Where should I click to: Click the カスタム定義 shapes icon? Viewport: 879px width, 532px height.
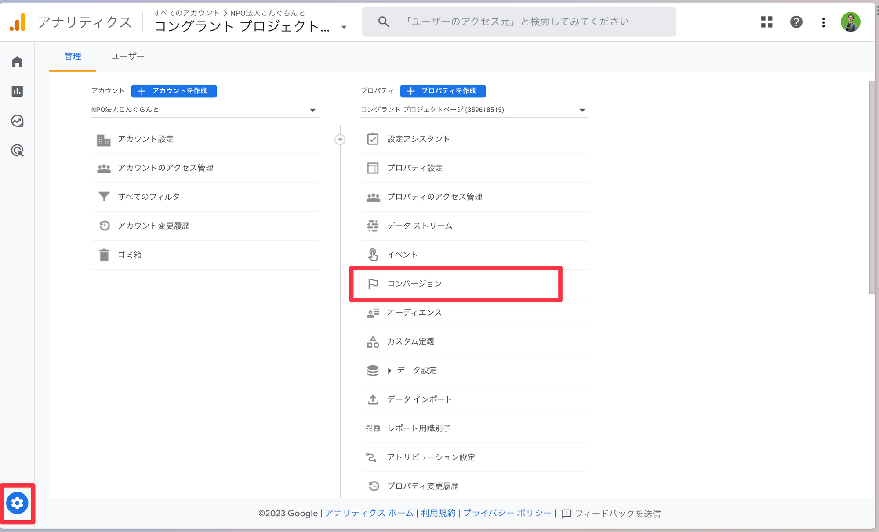(373, 341)
